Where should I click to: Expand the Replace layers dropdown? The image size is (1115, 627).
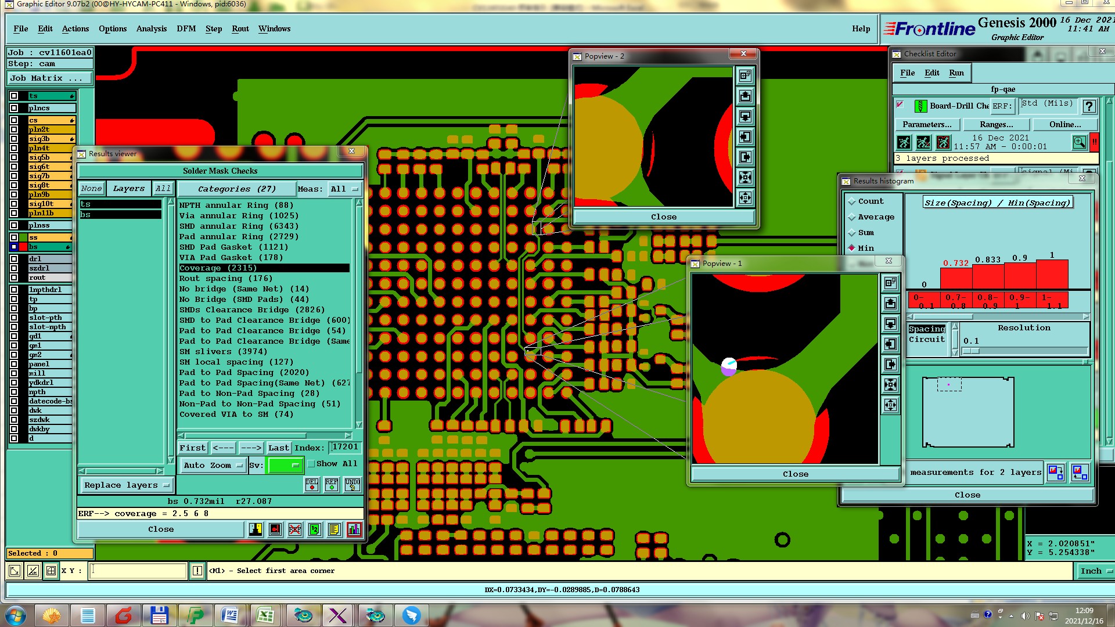tap(127, 485)
